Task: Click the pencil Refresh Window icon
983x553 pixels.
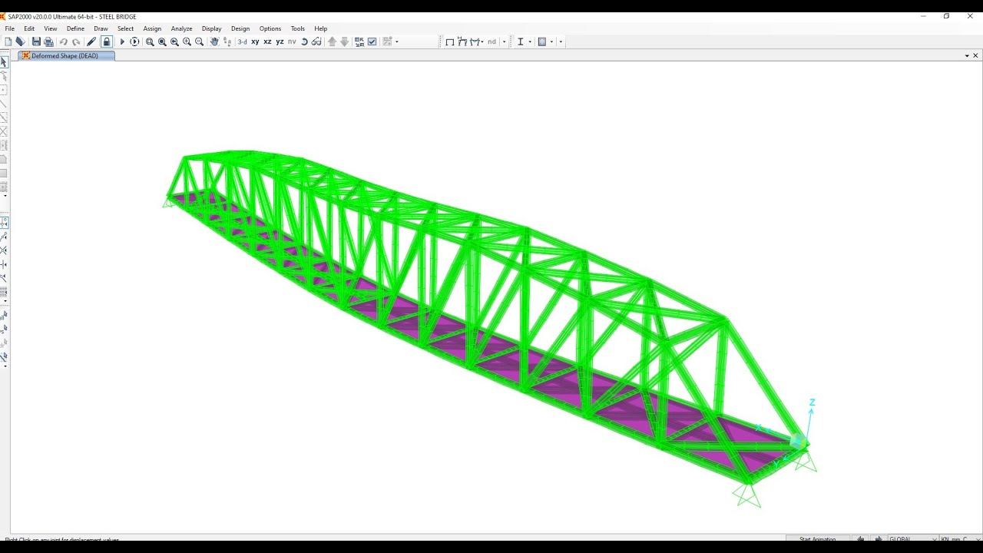Action: [x=91, y=41]
